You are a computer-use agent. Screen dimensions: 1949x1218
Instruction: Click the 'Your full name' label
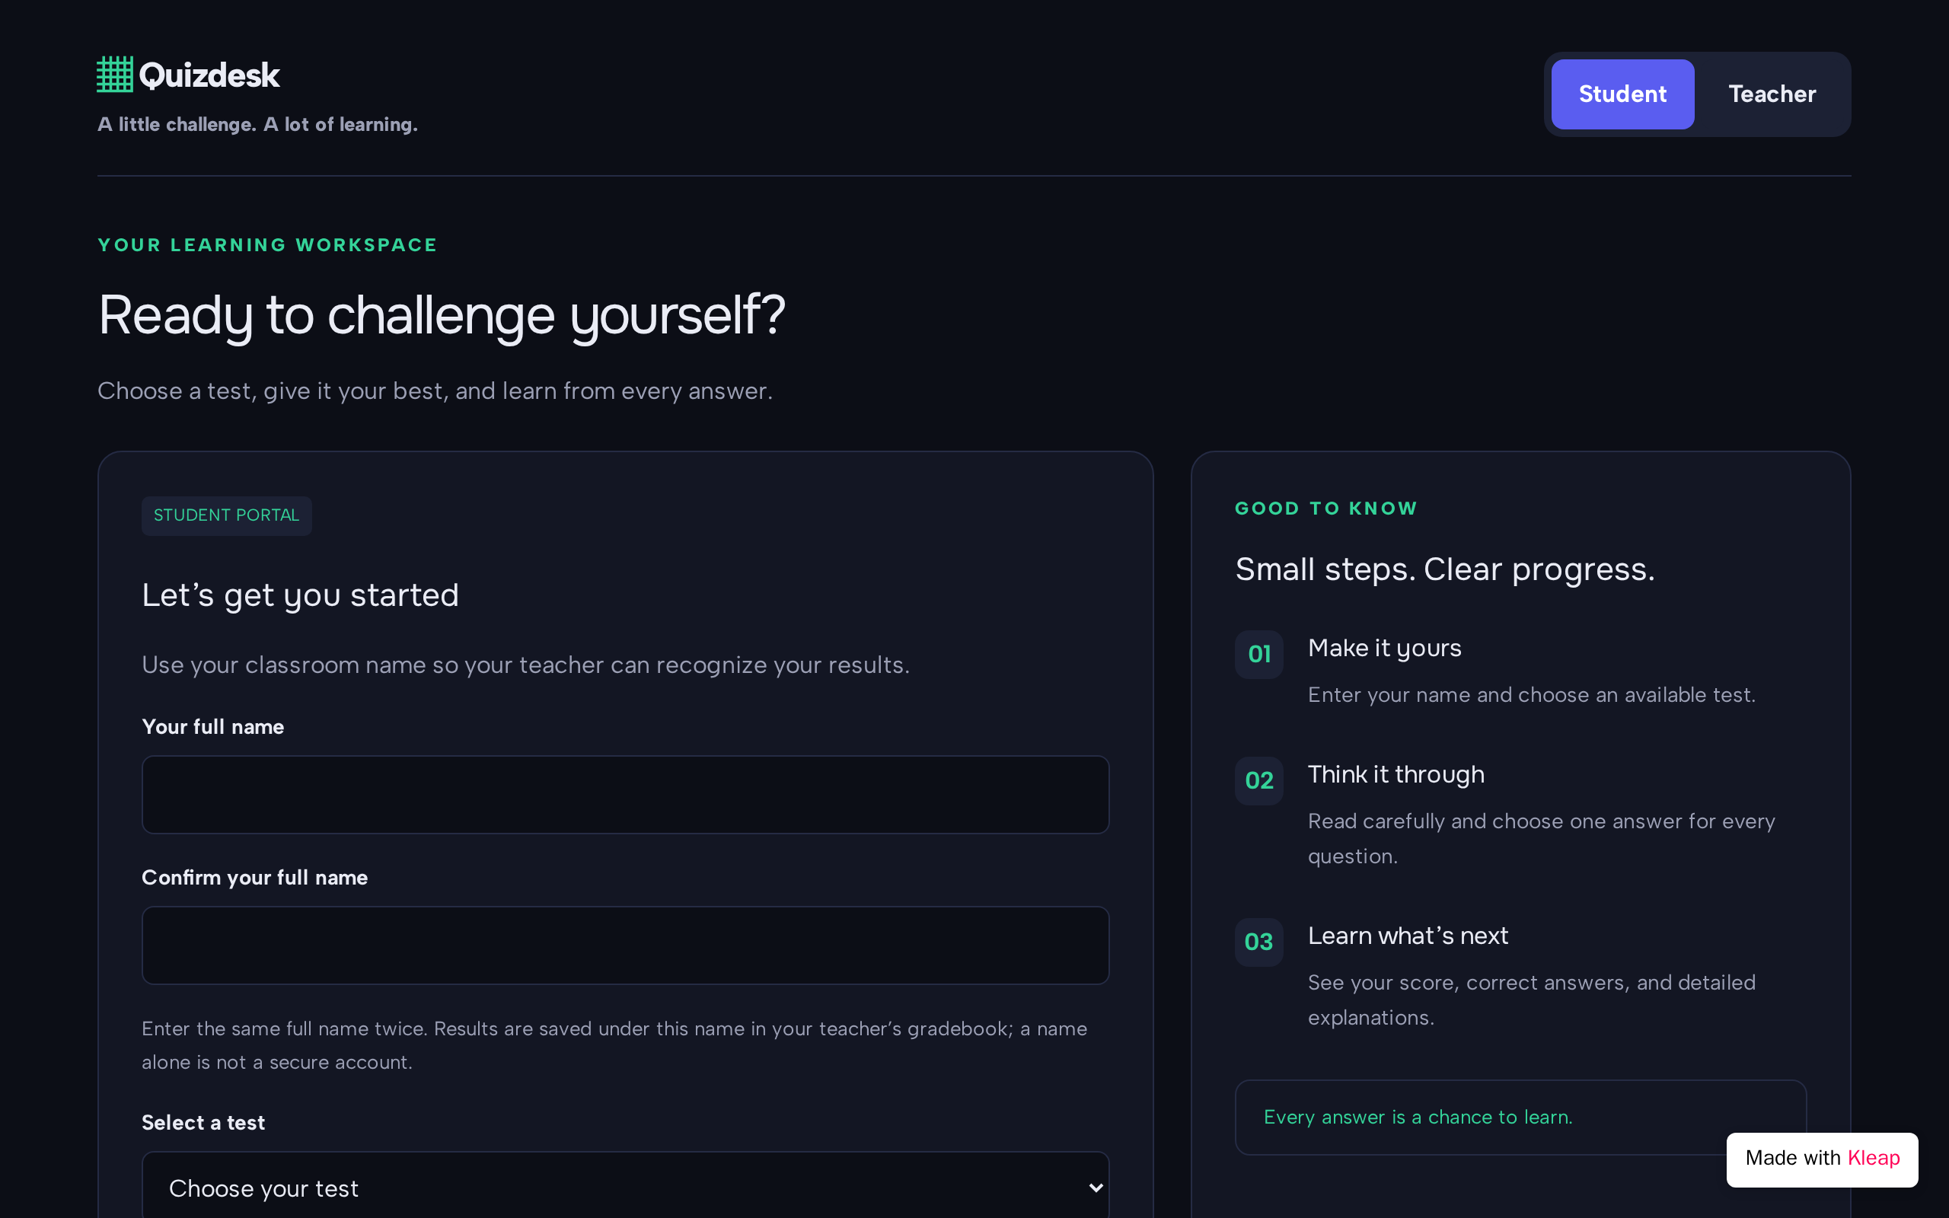212,726
